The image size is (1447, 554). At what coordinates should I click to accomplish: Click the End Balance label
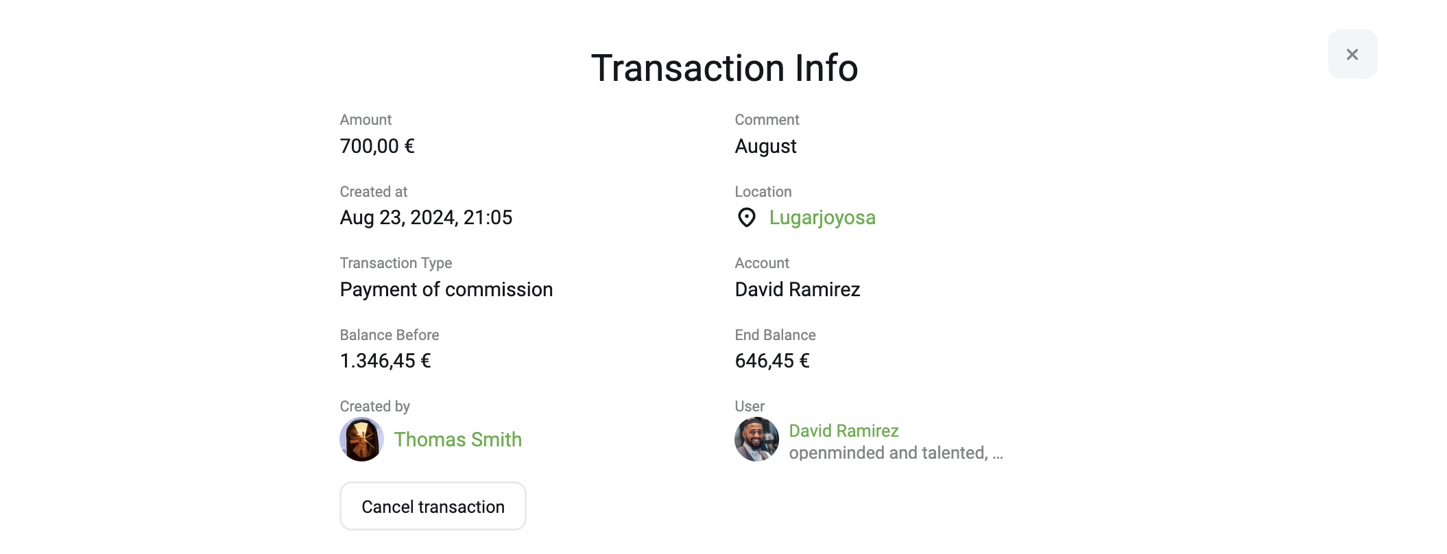point(775,335)
